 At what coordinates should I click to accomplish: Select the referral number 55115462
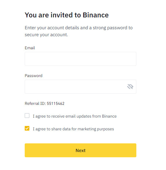click(x=56, y=103)
